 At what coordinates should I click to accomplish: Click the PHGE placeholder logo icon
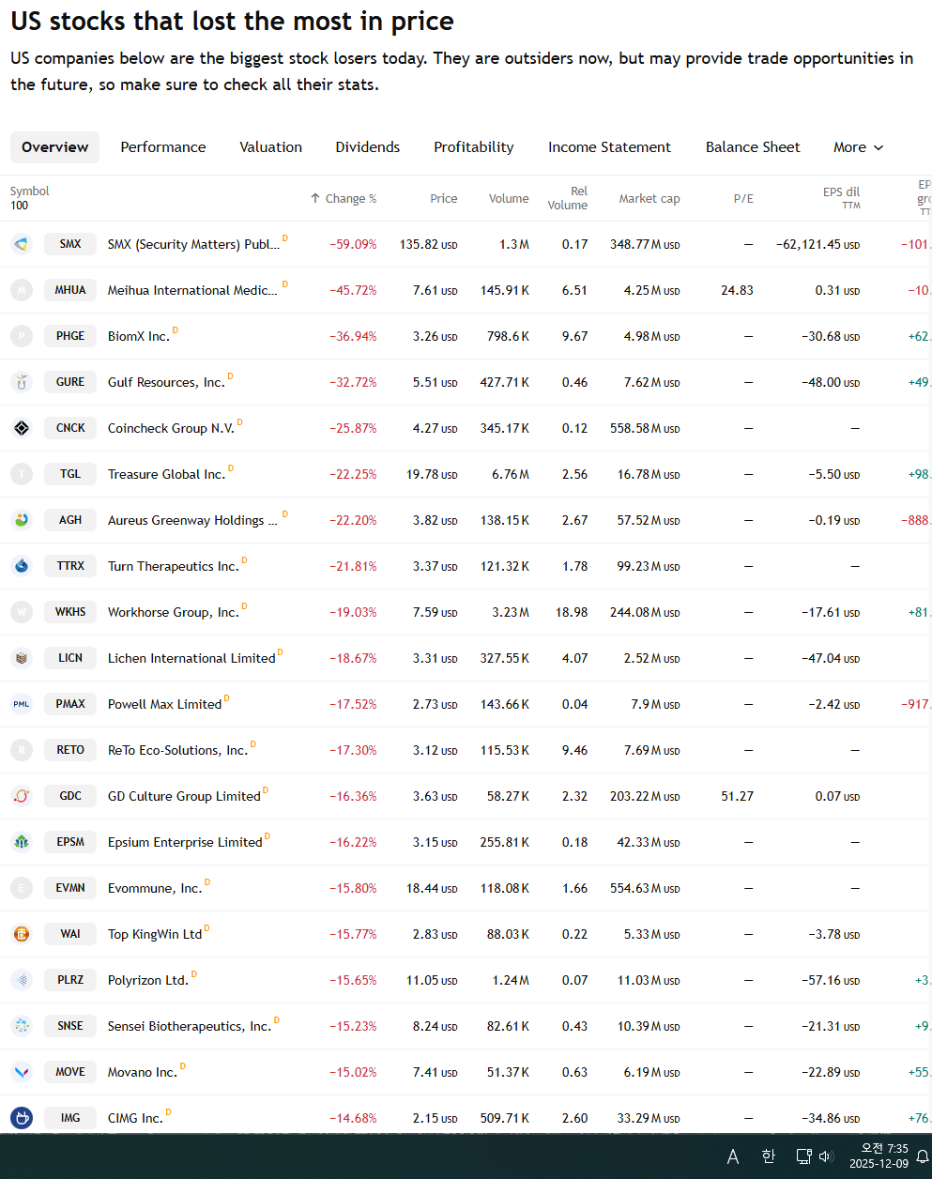[x=22, y=336]
